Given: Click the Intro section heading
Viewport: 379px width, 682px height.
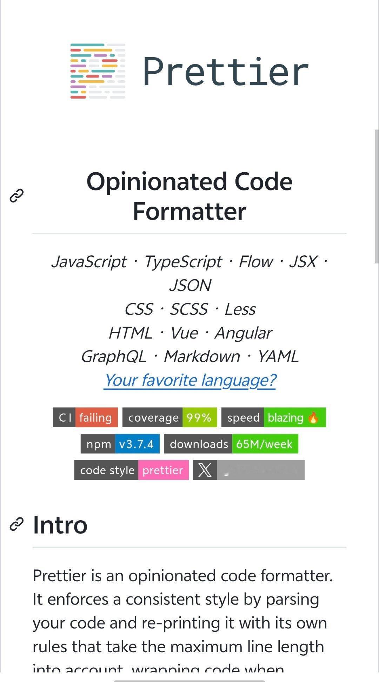Looking at the screenshot, I should (x=60, y=525).
